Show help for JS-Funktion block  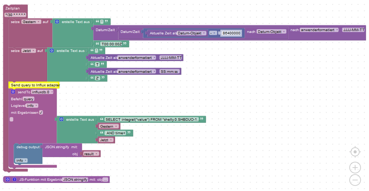tap(14, 179)
